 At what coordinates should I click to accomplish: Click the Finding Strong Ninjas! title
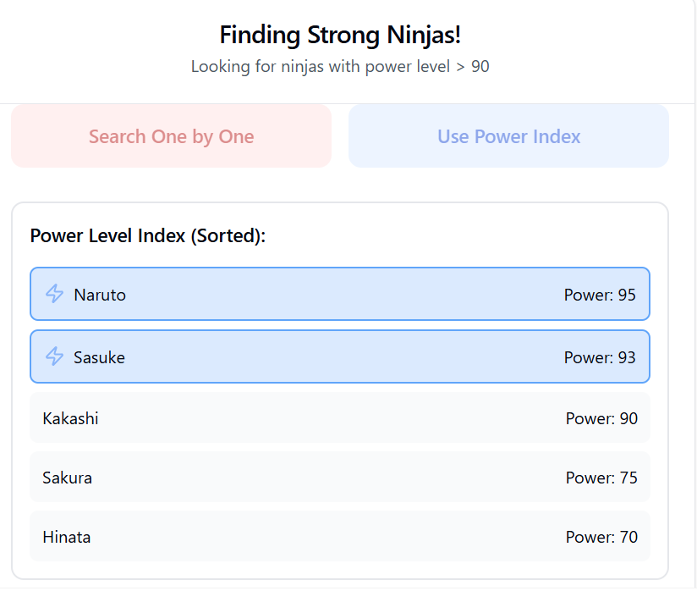point(340,35)
